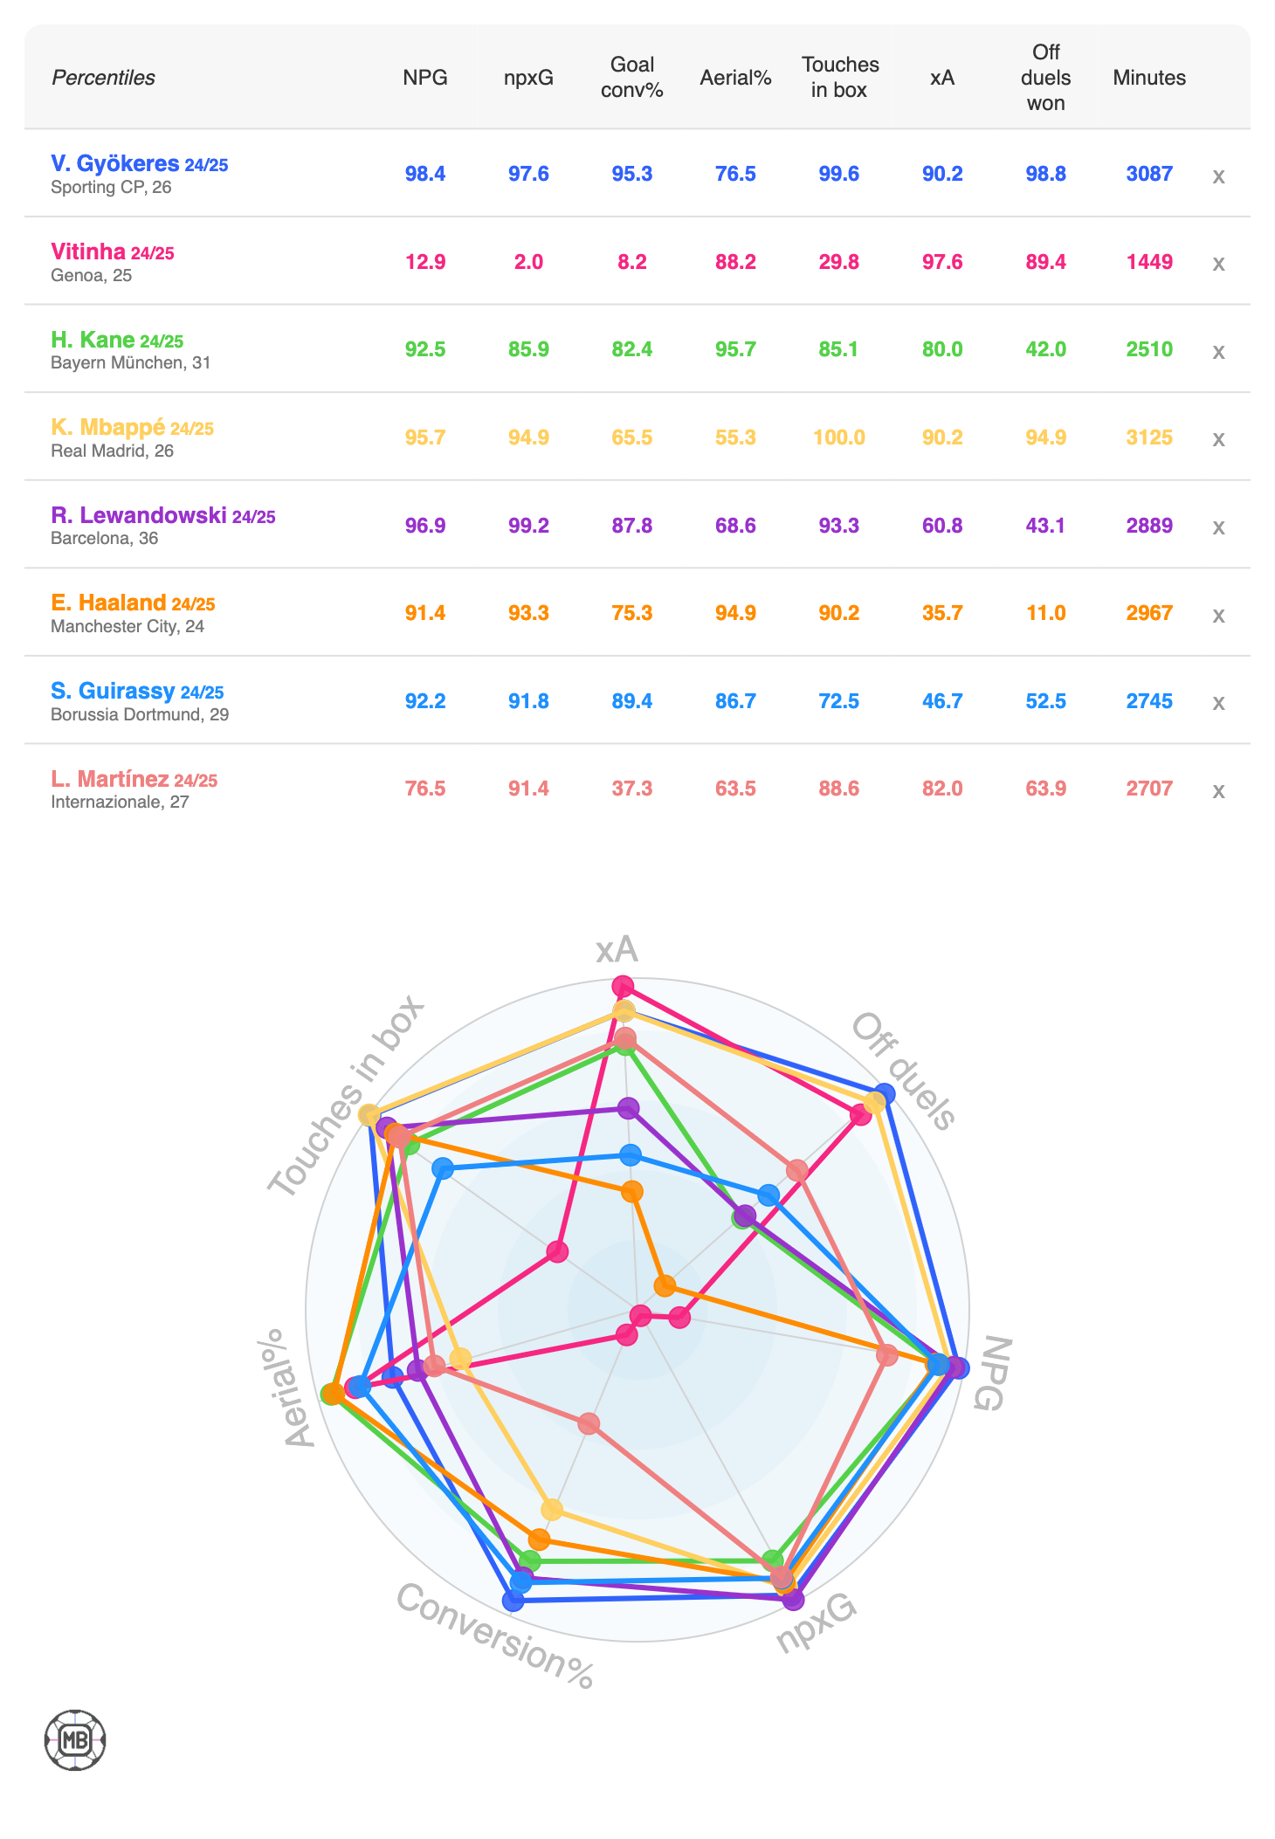Open E. Haaland player name link
Viewport: 1275px width, 1839px height.
coord(108,603)
